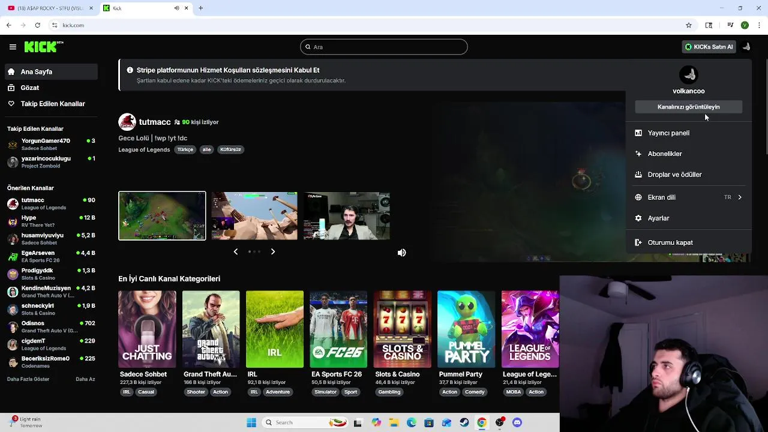Open husamviyuviyu recommended channel

pos(50,239)
